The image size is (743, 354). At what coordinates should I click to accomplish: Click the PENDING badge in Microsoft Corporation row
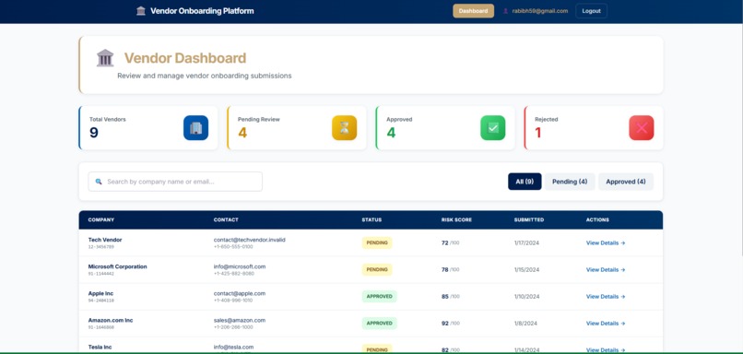[x=377, y=269]
